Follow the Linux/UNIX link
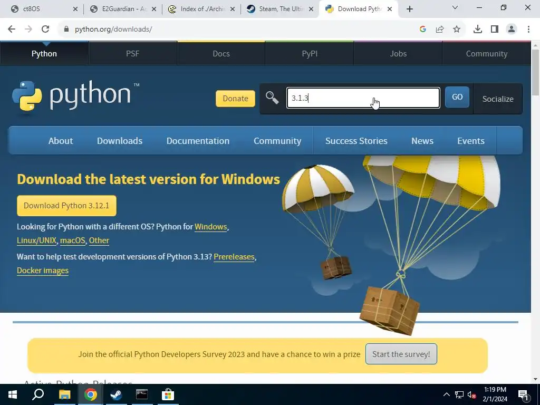 click(x=36, y=240)
